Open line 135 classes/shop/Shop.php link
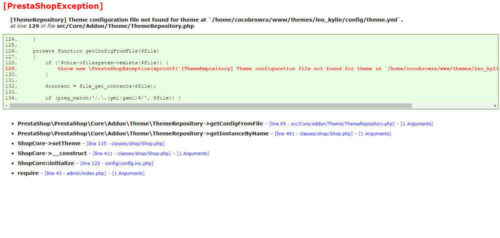The image size is (500, 238). tap(125, 143)
